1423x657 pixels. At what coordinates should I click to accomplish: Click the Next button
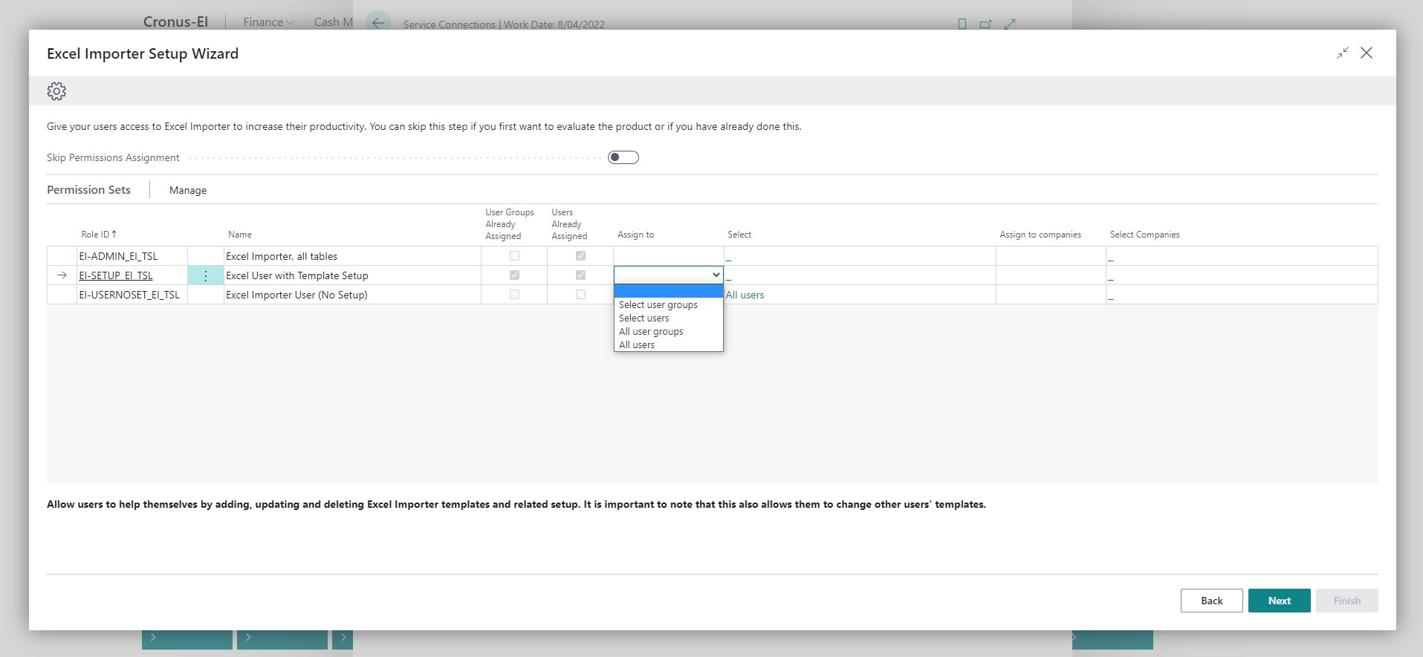pyautogui.click(x=1279, y=601)
